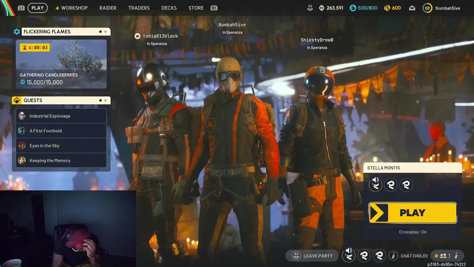
Task: Click the 600 gold balance
Action: 396,8
